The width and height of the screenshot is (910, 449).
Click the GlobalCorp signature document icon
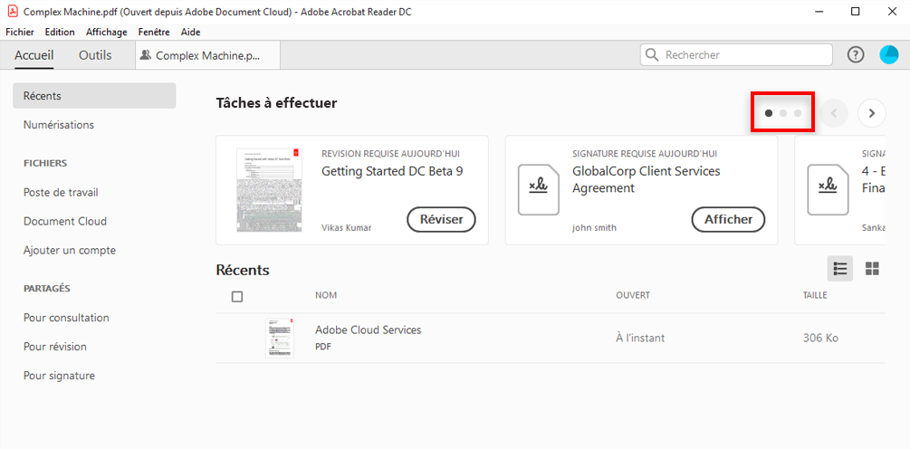(539, 190)
